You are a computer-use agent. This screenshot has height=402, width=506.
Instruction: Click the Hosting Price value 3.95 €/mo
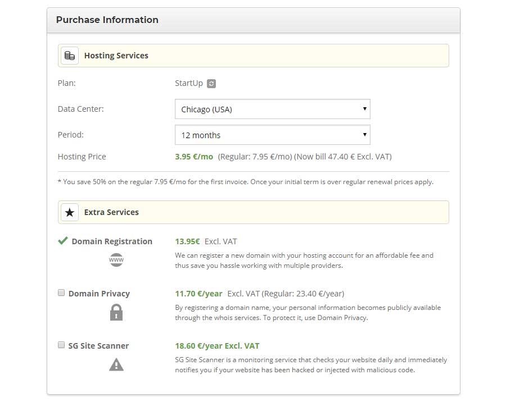click(193, 157)
